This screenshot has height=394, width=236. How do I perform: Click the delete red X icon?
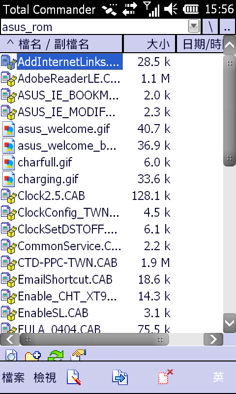click(x=166, y=377)
